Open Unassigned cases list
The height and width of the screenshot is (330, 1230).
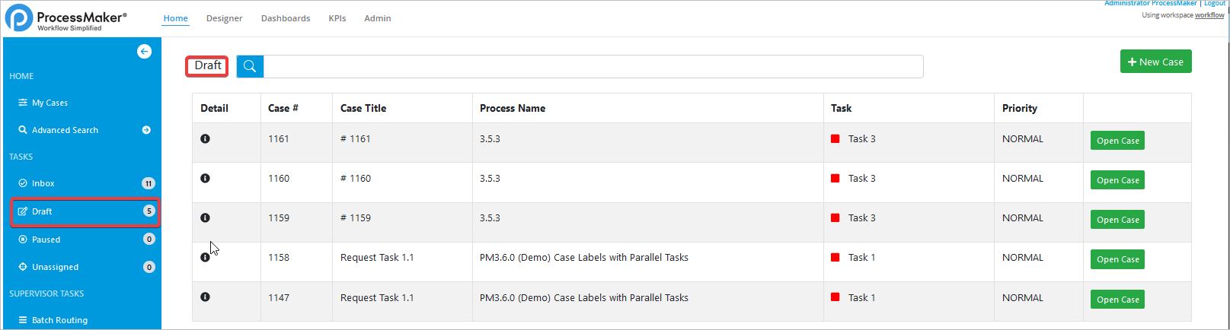[55, 267]
